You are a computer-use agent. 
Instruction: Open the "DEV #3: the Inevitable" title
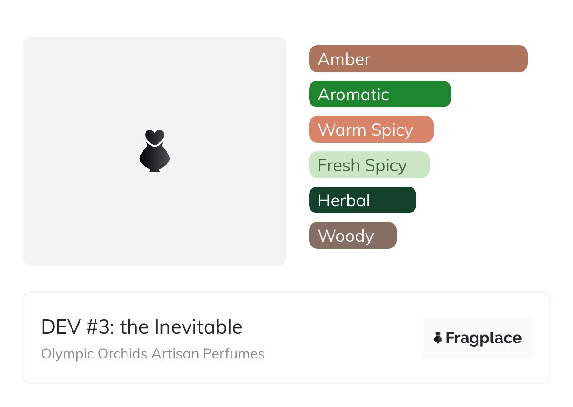tap(142, 327)
